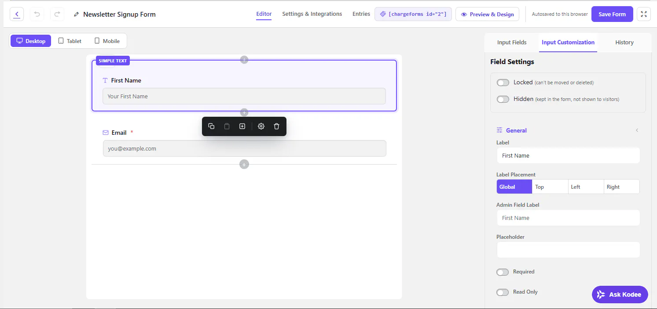Image resolution: width=657 pixels, height=309 pixels.
Task: Switch to Desktop view
Action: coord(31,41)
